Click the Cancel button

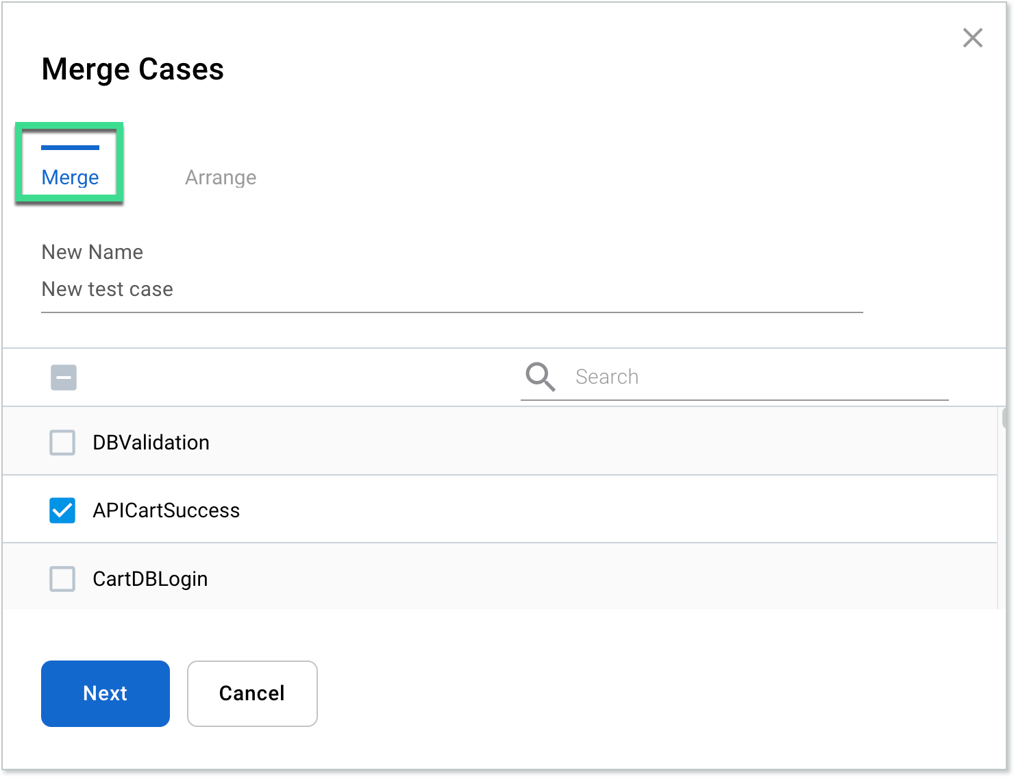tap(251, 693)
